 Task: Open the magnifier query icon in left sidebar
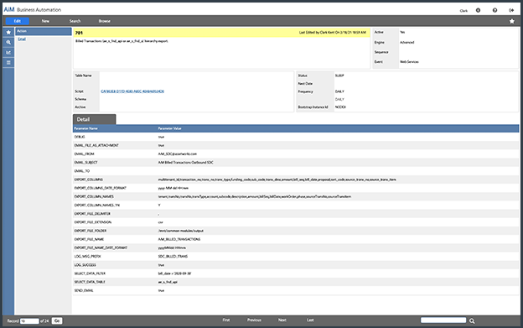(8, 43)
